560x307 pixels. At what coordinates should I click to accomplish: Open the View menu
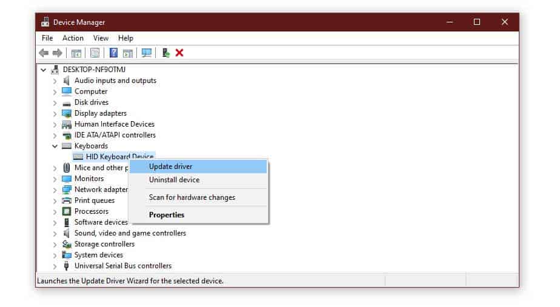click(101, 38)
